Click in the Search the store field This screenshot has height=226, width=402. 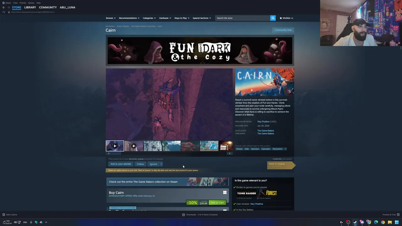243,18
